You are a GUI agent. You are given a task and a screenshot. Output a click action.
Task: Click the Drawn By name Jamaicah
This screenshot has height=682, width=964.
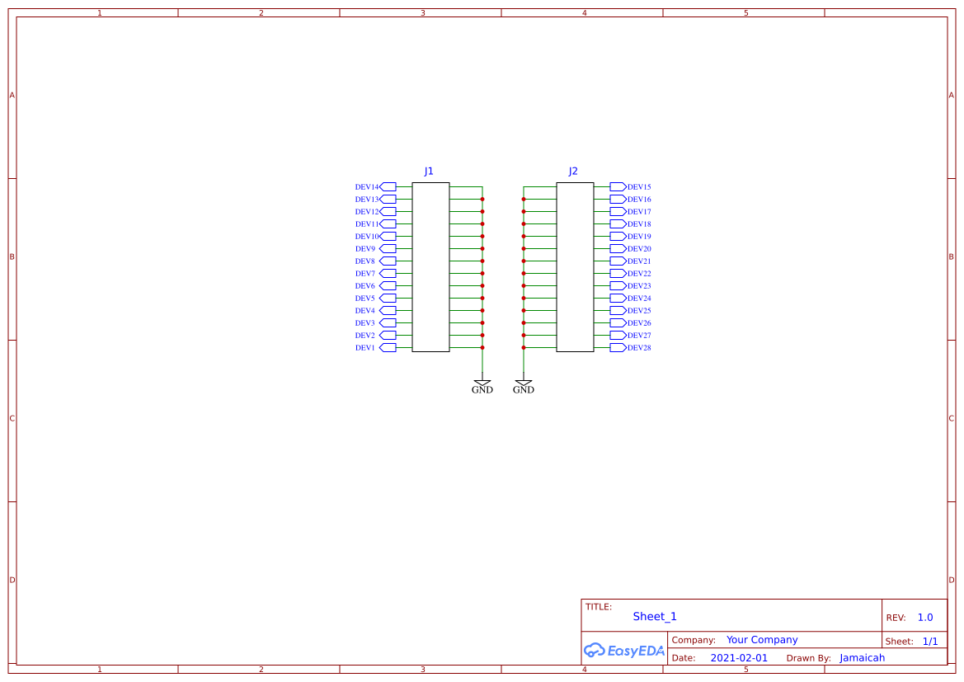coord(862,658)
